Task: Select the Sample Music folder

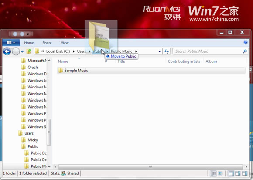Action: pos(151,71)
